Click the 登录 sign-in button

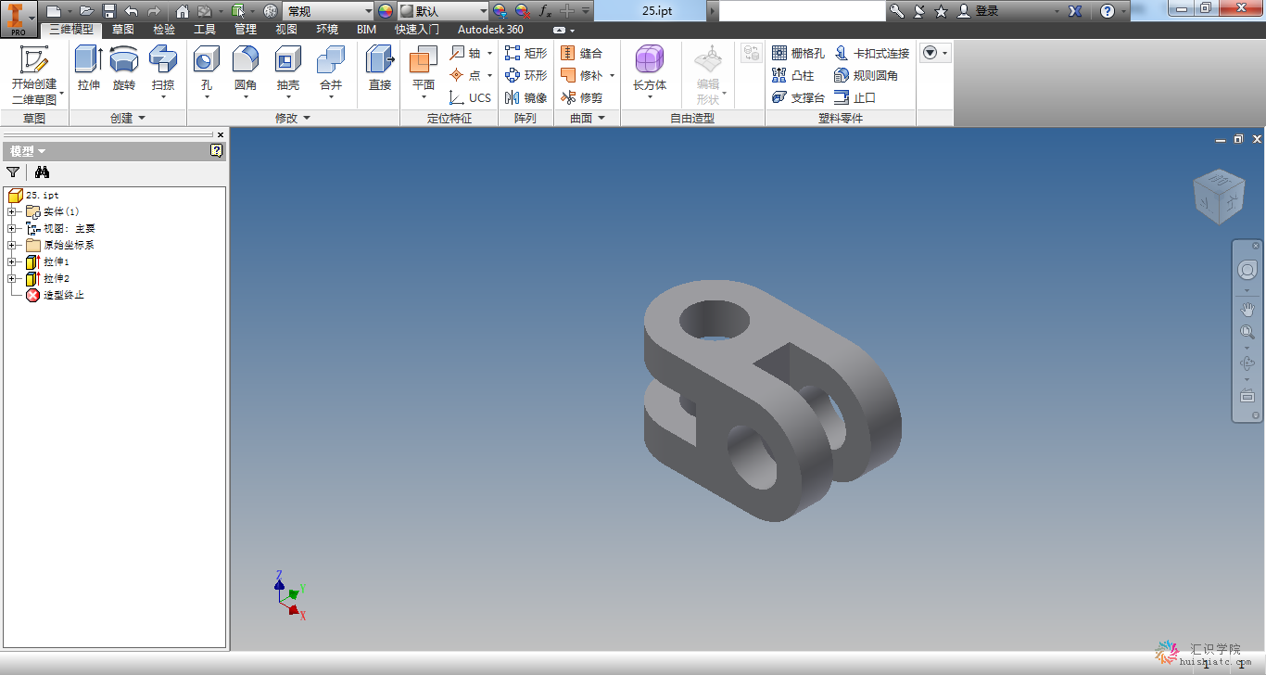coord(979,11)
